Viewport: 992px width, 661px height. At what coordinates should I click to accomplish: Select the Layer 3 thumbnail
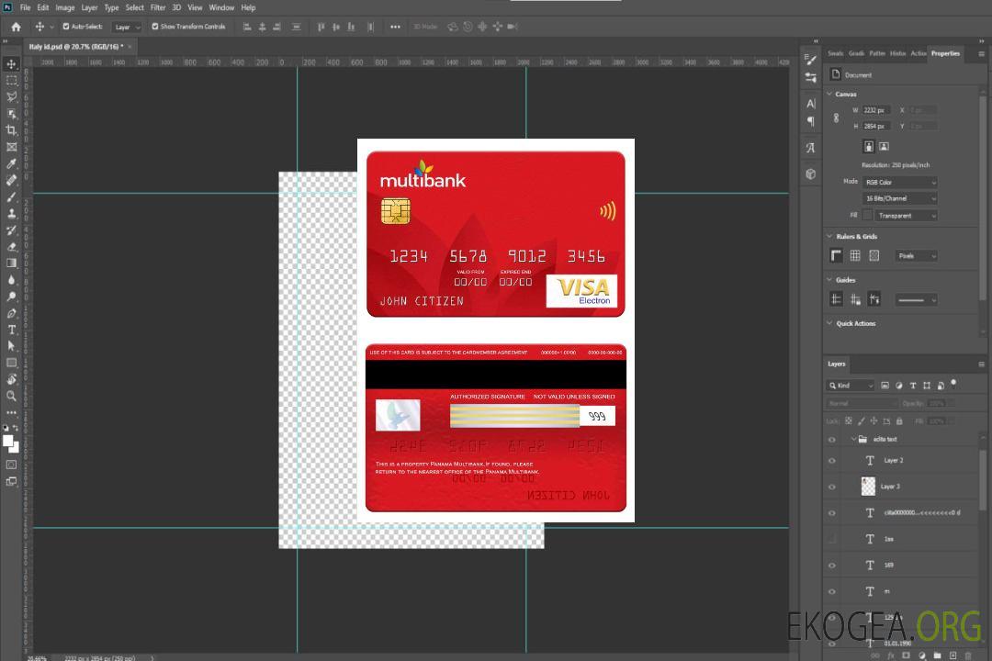pos(869,487)
